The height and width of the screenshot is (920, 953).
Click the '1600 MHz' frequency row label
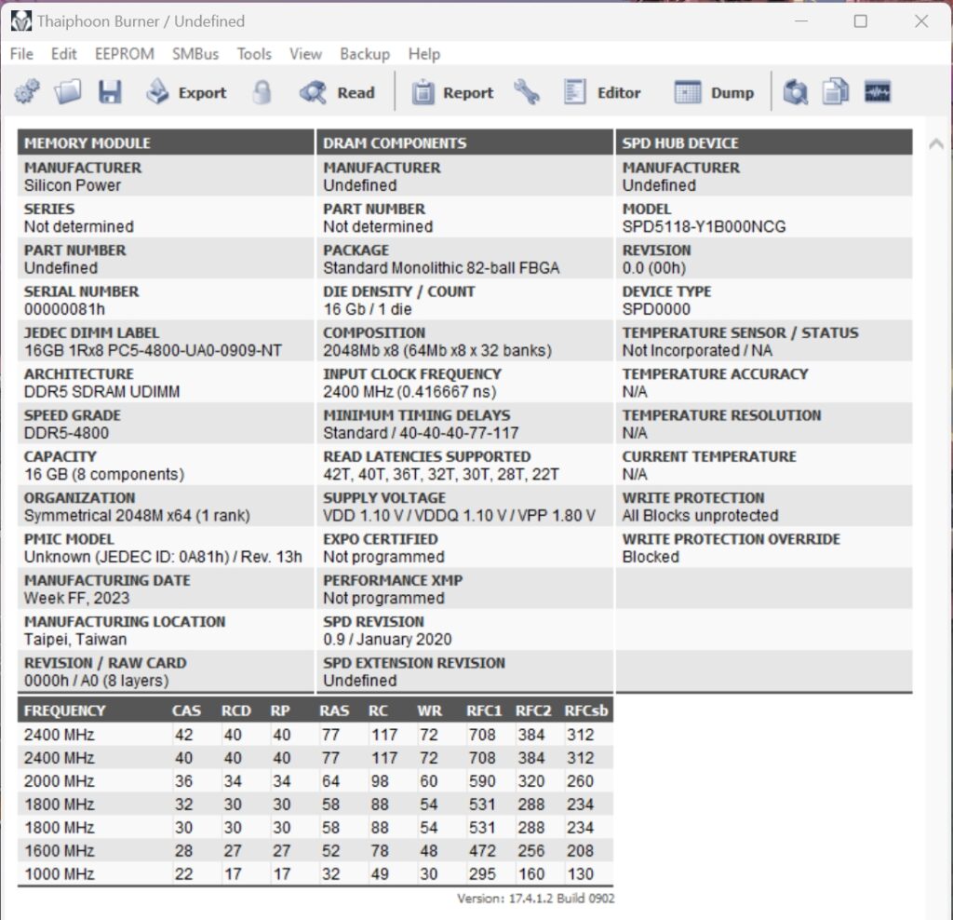coord(59,851)
